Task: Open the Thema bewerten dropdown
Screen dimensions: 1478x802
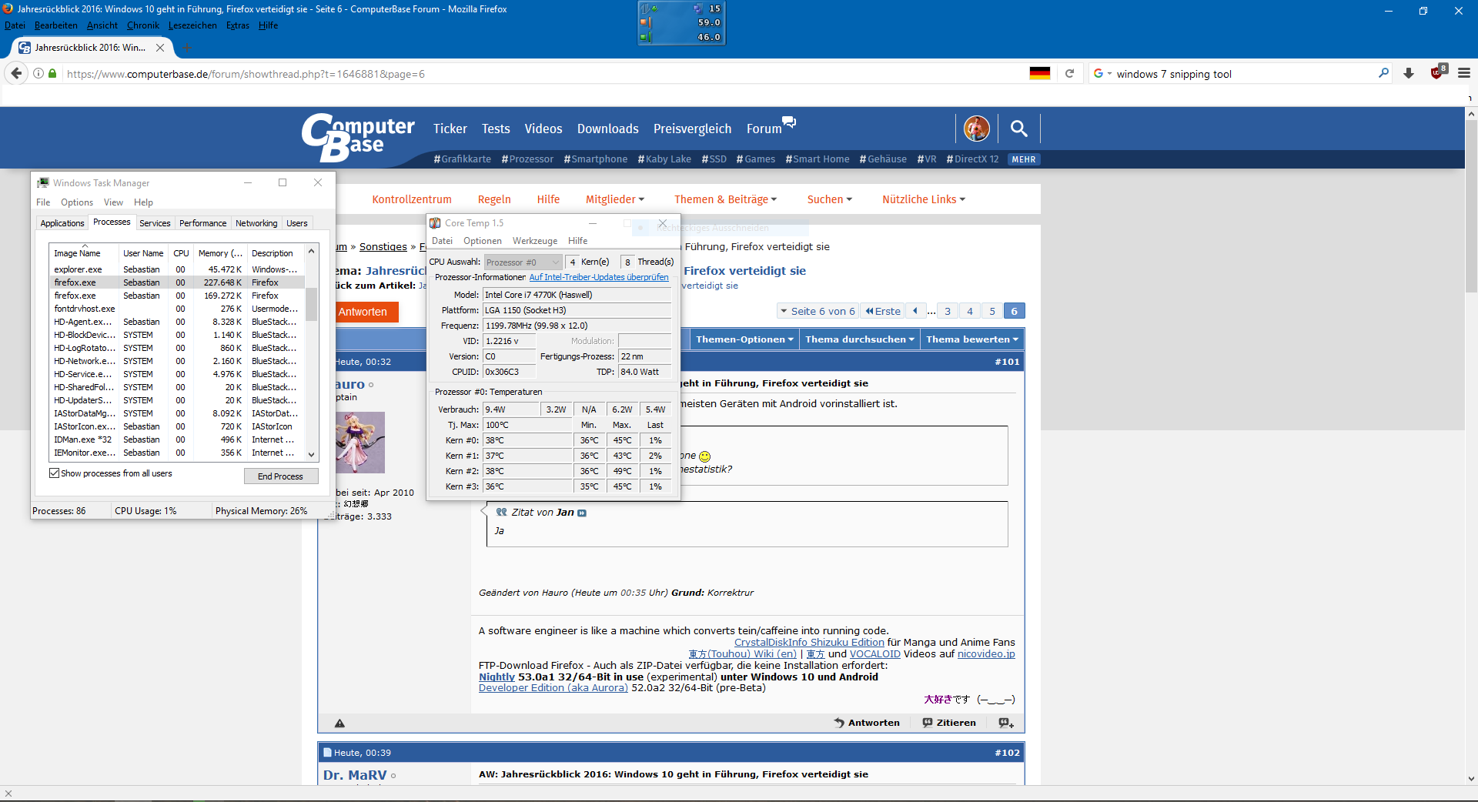Action: [x=972, y=339]
